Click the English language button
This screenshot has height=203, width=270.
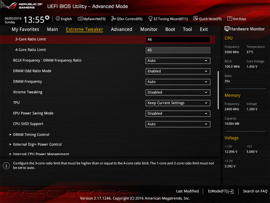point(64,19)
